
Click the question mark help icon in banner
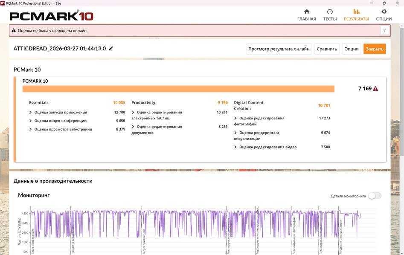coord(384,30)
